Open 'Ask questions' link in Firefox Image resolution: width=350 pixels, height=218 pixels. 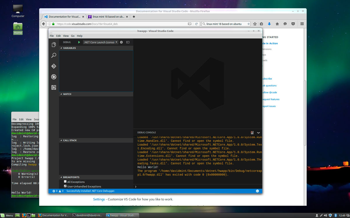pos(269,86)
